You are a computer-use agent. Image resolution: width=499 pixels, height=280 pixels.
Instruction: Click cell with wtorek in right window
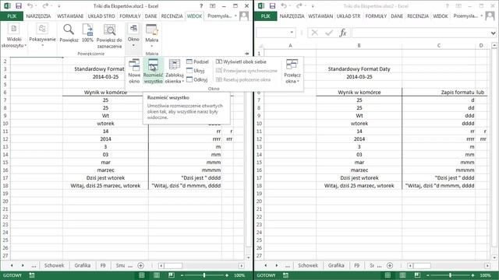click(359, 124)
